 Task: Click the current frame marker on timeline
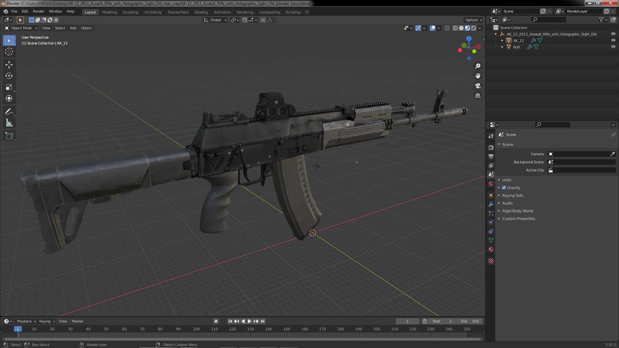(x=18, y=329)
